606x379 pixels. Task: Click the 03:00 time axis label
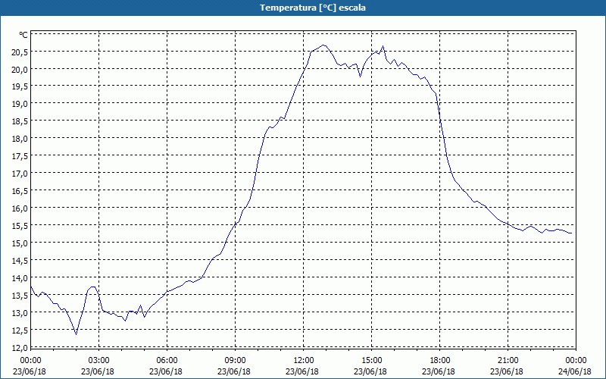pos(99,361)
